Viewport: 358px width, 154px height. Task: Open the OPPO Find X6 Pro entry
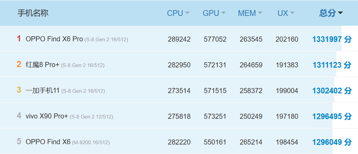point(54,39)
